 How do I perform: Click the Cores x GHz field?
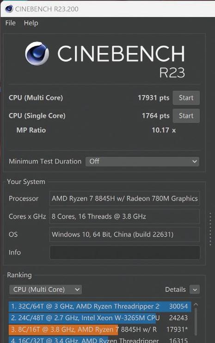125,217
